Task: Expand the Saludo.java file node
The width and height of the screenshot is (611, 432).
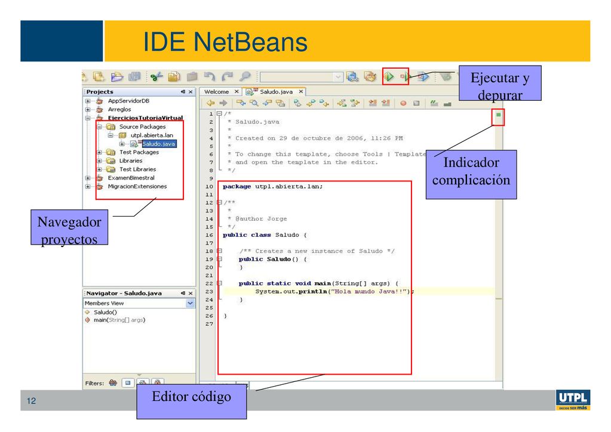Action: pyautogui.click(x=122, y=144)
